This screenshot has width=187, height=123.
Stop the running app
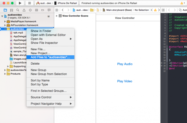point(30,3)
